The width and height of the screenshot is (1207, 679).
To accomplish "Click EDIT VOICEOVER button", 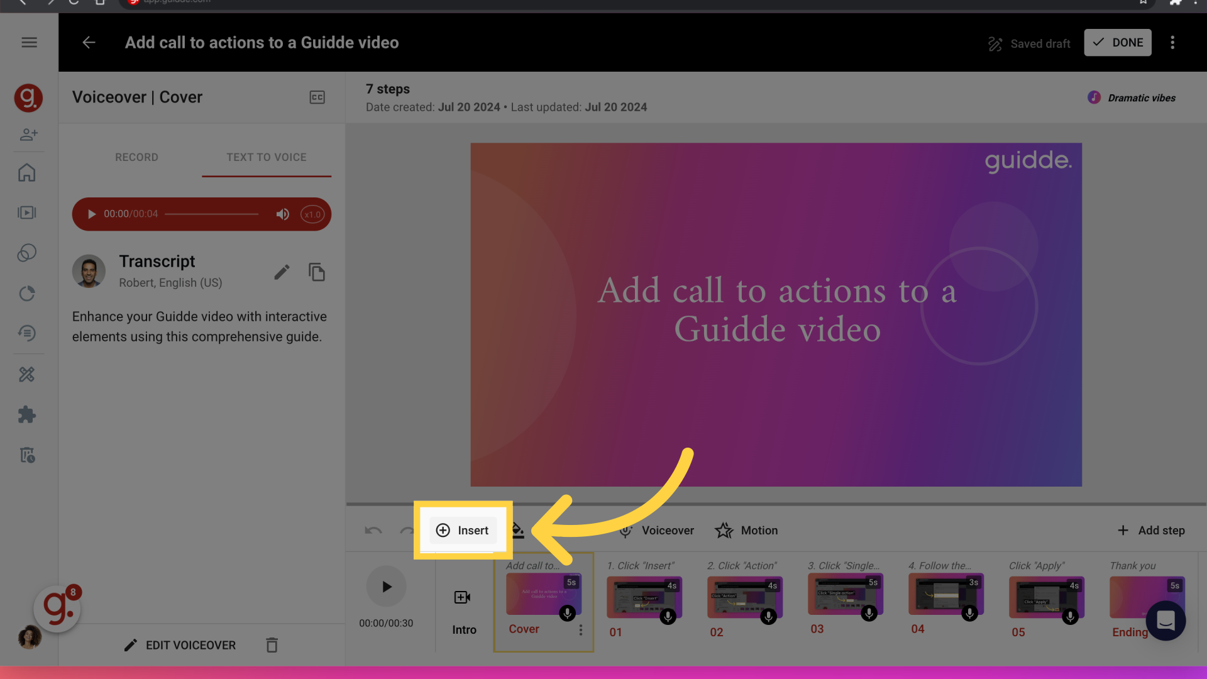I will (x=180, y=645).
